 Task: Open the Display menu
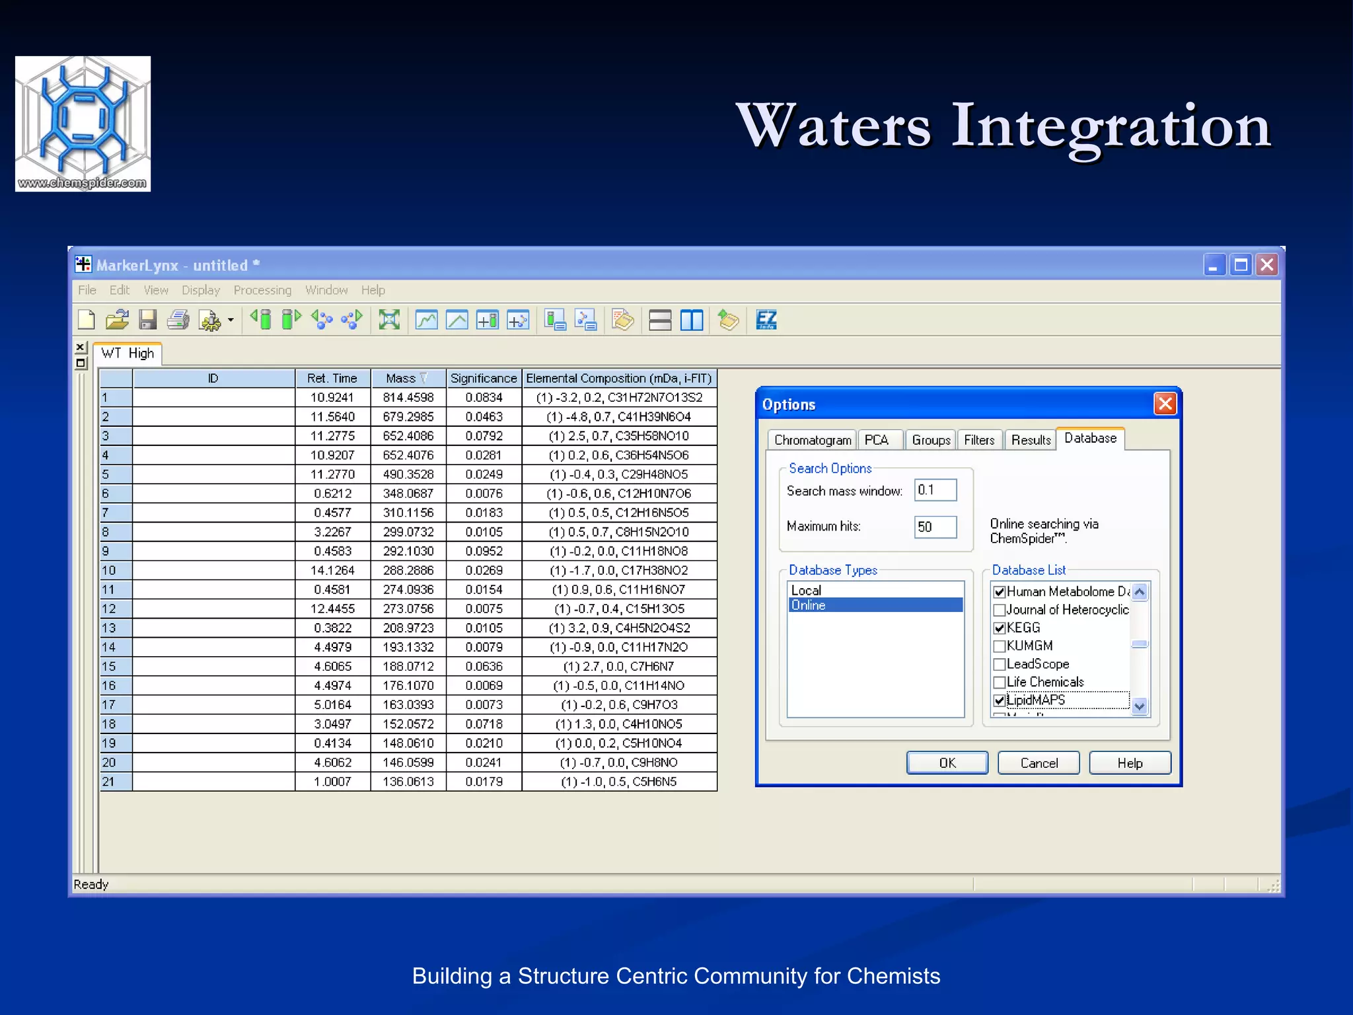pos(201,290)
